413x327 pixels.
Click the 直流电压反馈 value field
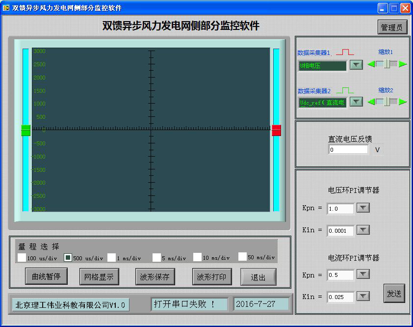click(348, 150)
